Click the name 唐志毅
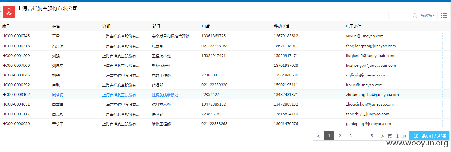The image size is (451, 152). 58,114
